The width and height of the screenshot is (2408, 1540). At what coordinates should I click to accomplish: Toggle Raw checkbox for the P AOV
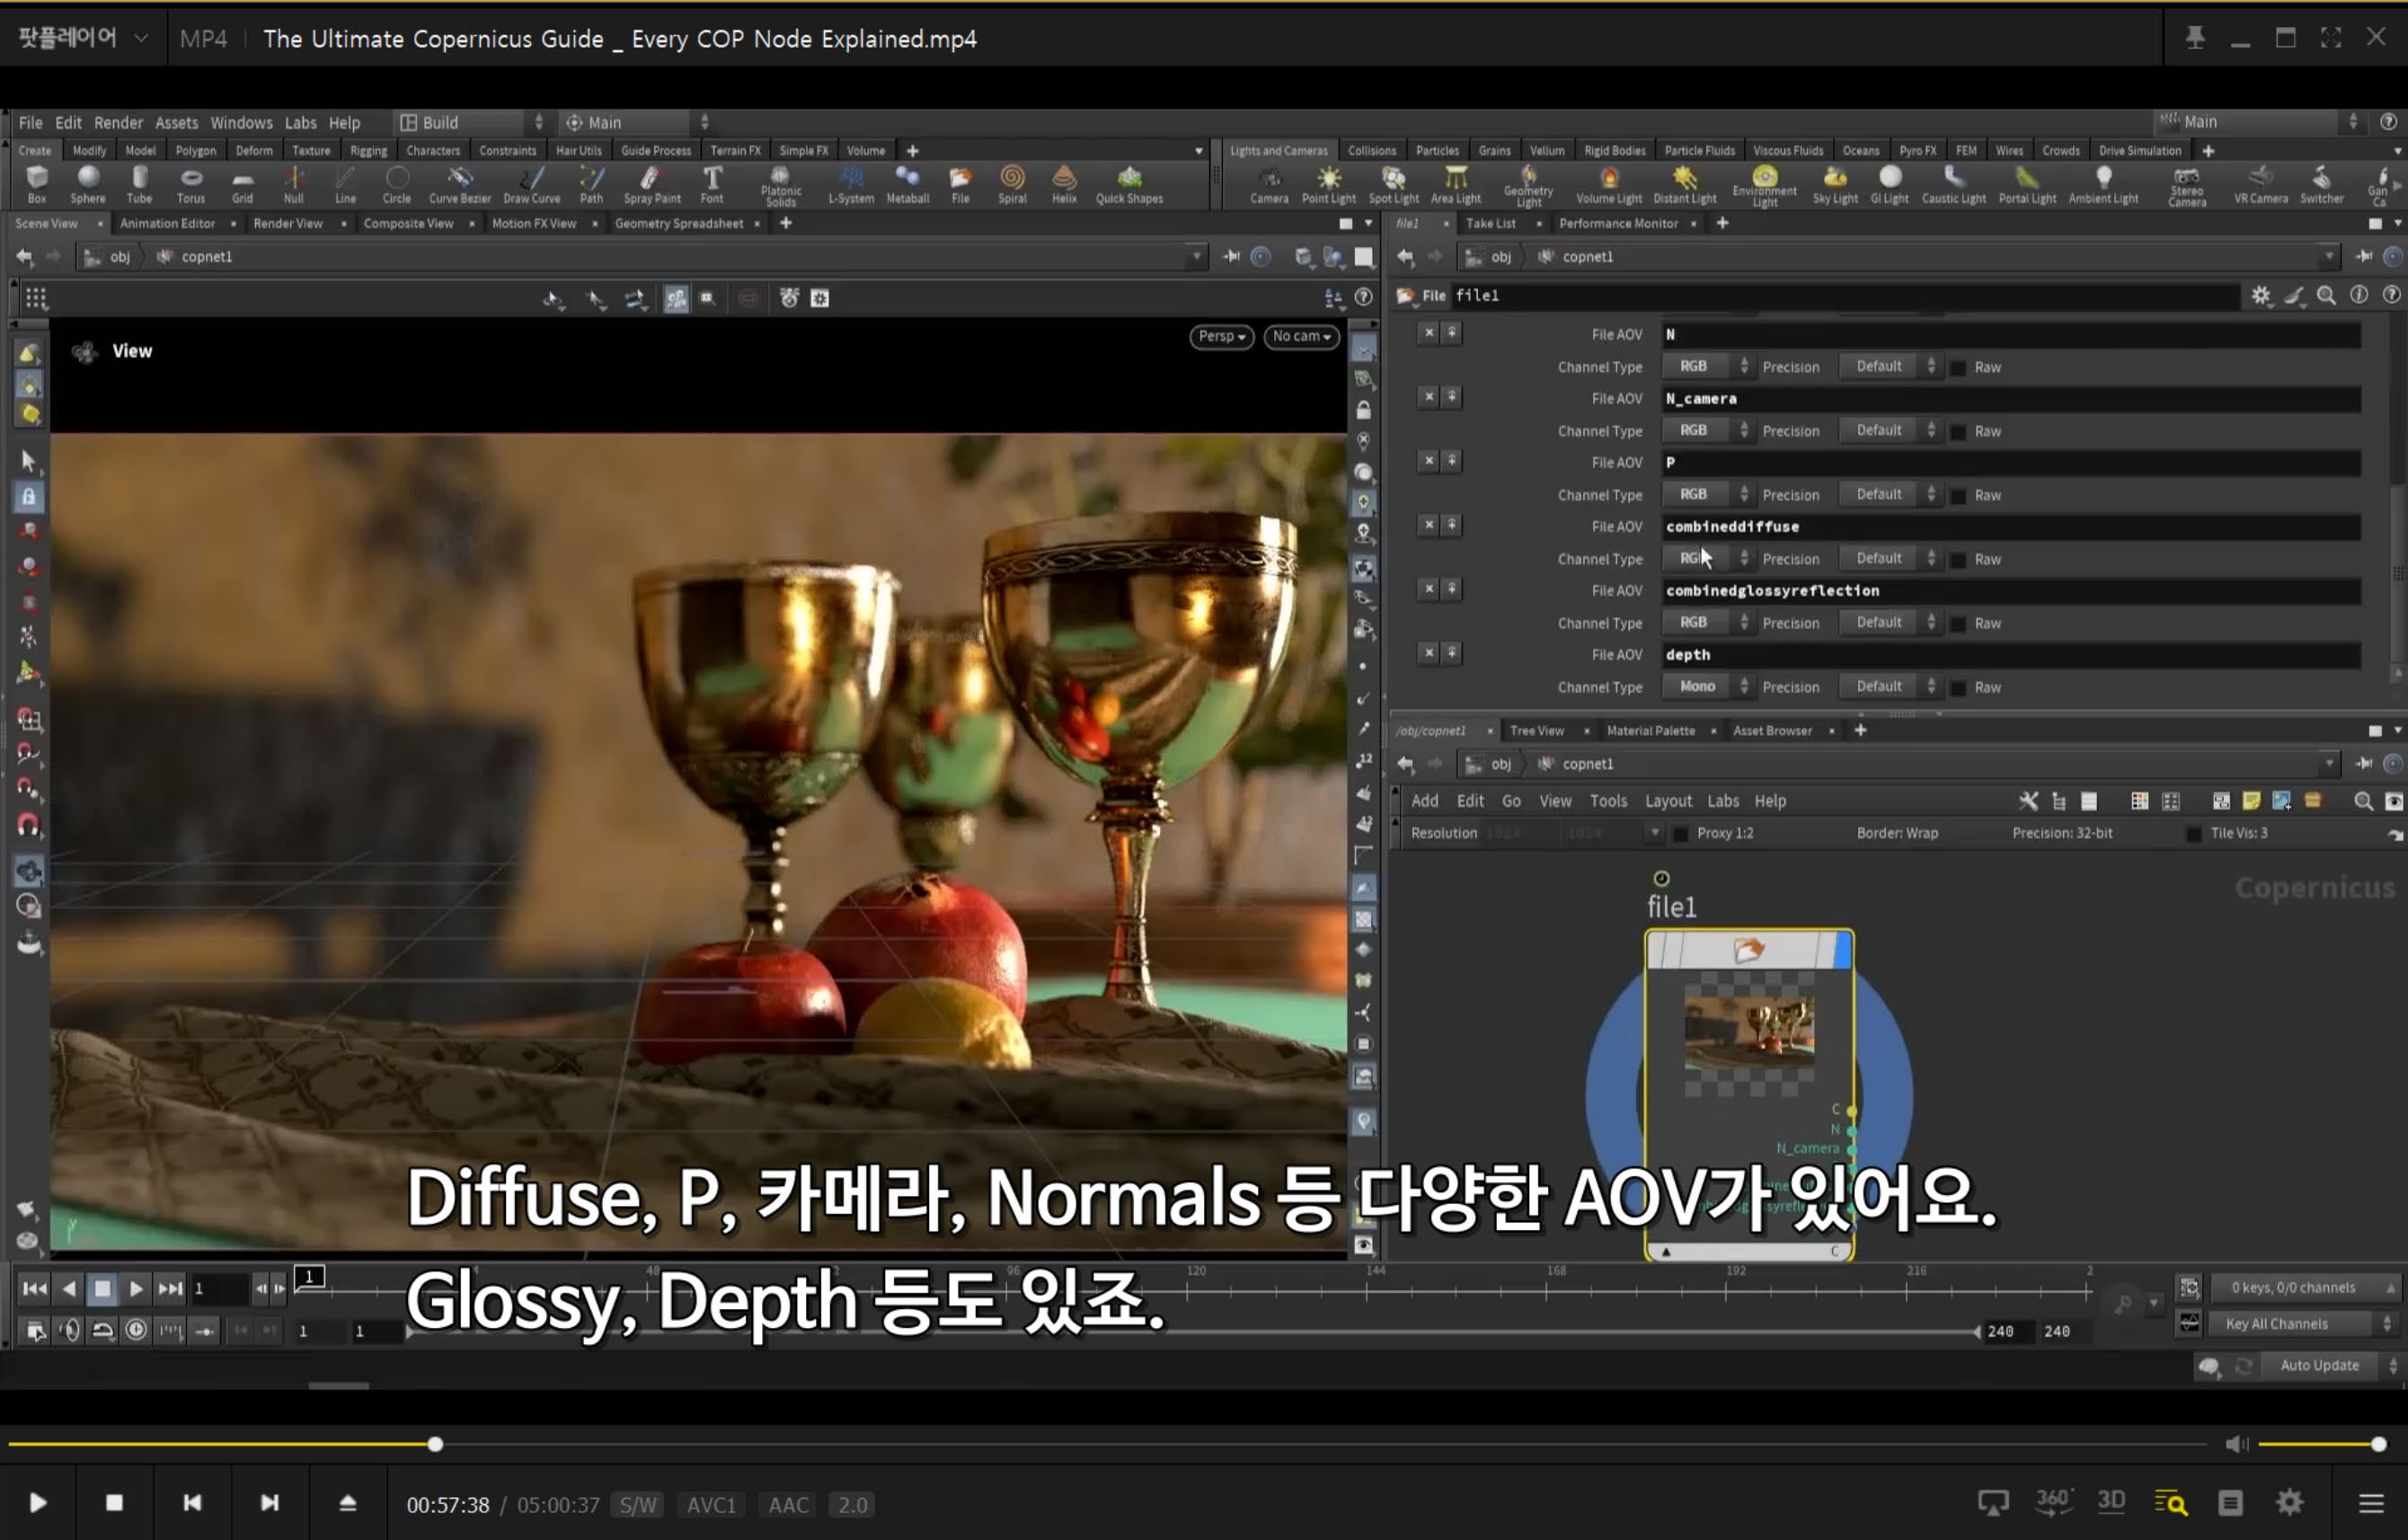1958,495
